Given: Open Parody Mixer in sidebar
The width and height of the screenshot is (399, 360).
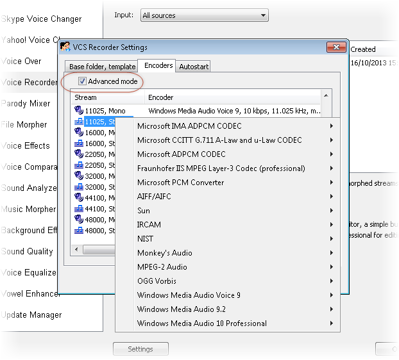Looking at the screenshot, I should (x=26, y=103).
